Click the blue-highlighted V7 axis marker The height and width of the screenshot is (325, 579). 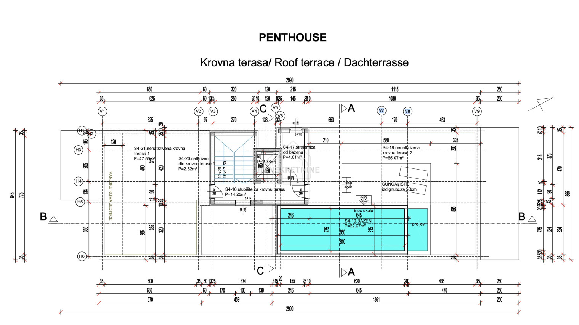pyautogui.click(x=381, y=111)
